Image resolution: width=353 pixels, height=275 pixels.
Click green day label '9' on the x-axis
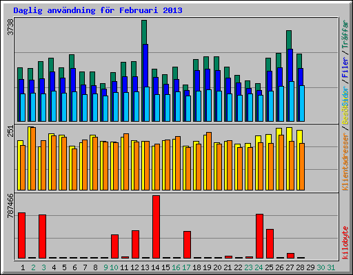click(x=105, y=267)
